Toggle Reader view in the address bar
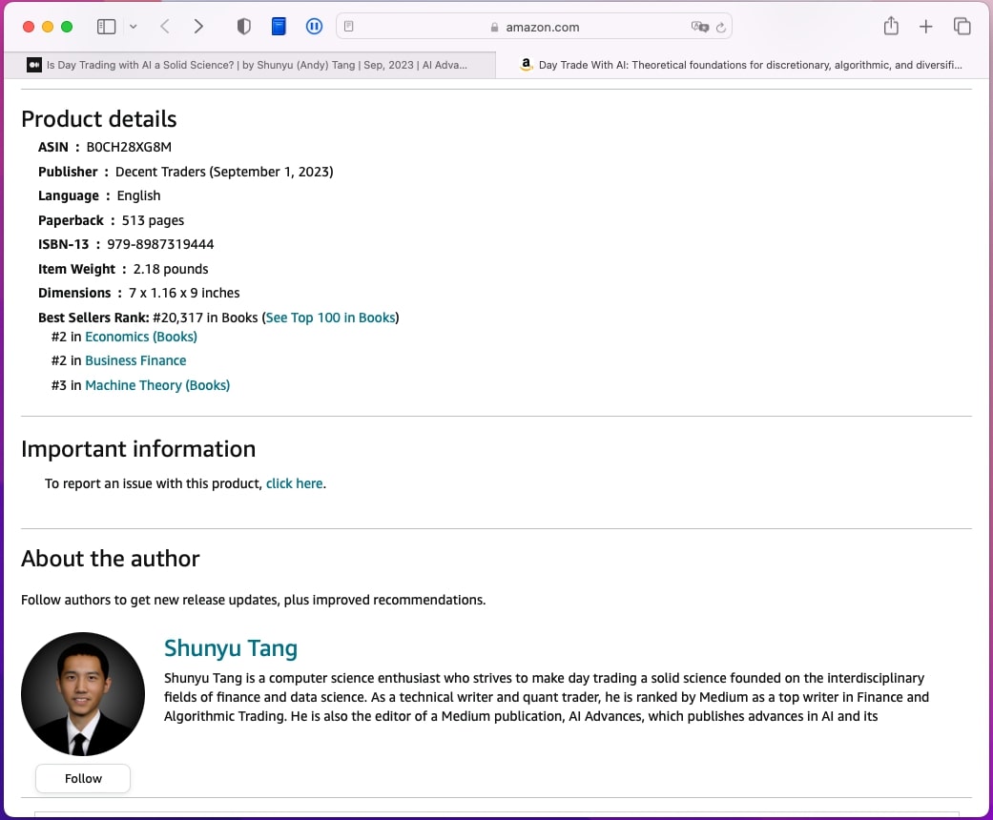993x820 pixels. coord(349,27)
